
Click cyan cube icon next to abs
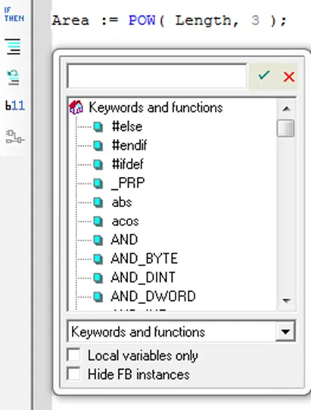tap(98, 203)
